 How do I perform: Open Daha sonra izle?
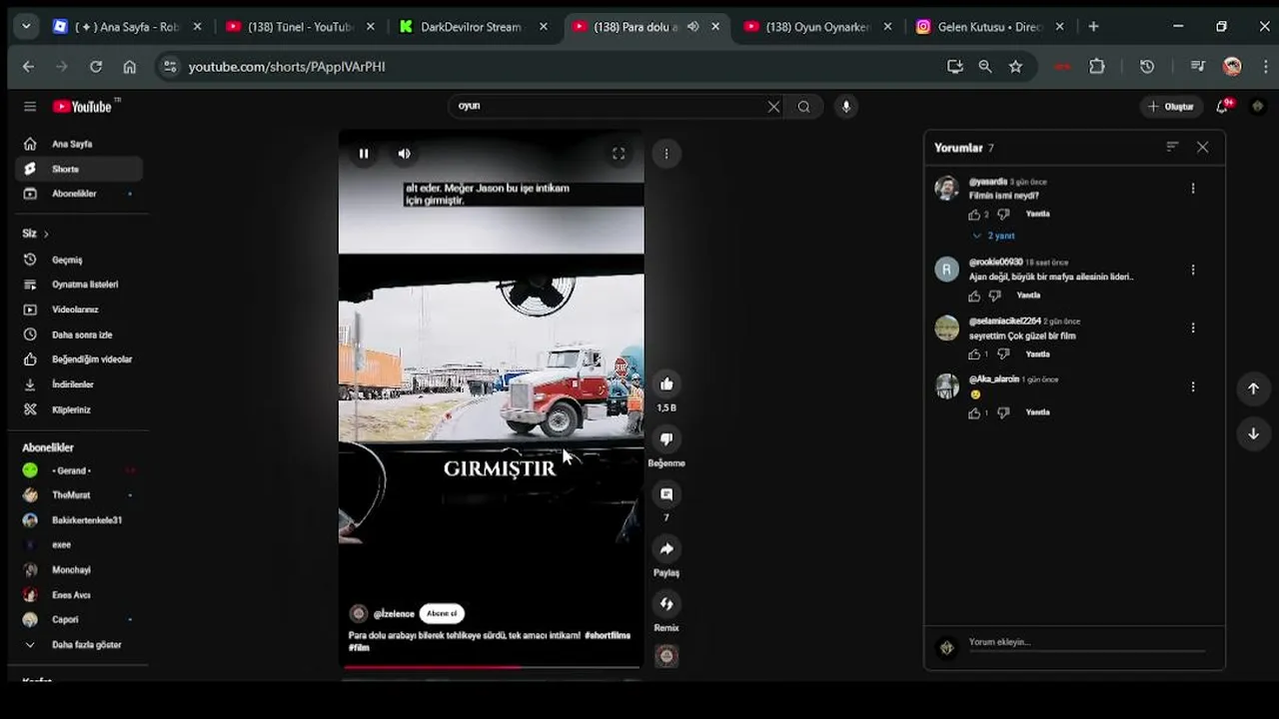pyautogui.click(x=79, y=335)
